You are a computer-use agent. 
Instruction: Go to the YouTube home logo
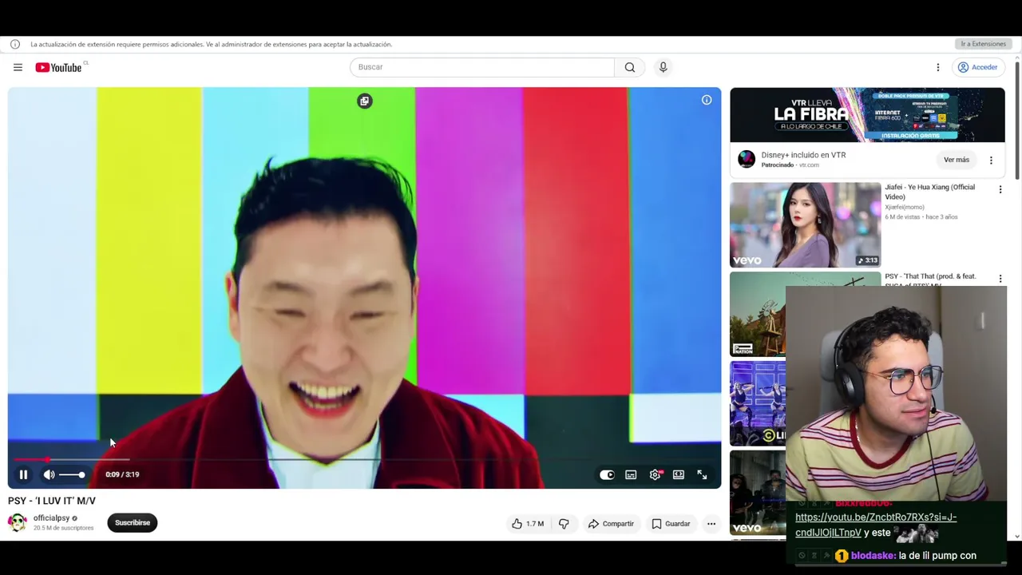pyautogui.click(x=58, y=67)
